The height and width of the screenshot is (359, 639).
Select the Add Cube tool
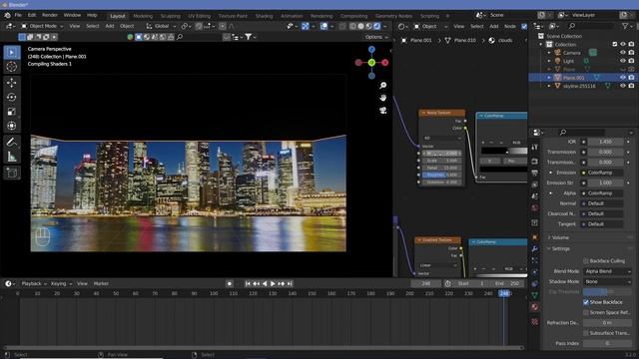coord(11,173)
